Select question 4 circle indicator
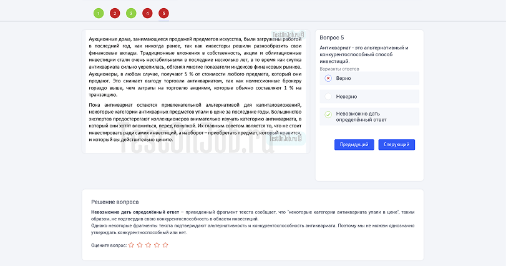This screenshot has width=506, height=266. click(x=147, y=13)
